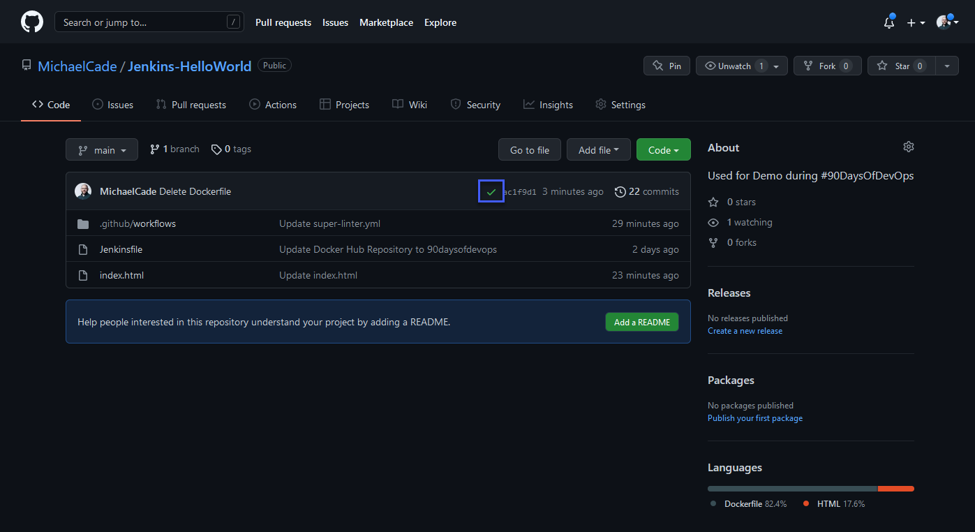The width and height of the screenshot is (975, 532).
Task: Click the Add a README button
Action: pos(641,322)
